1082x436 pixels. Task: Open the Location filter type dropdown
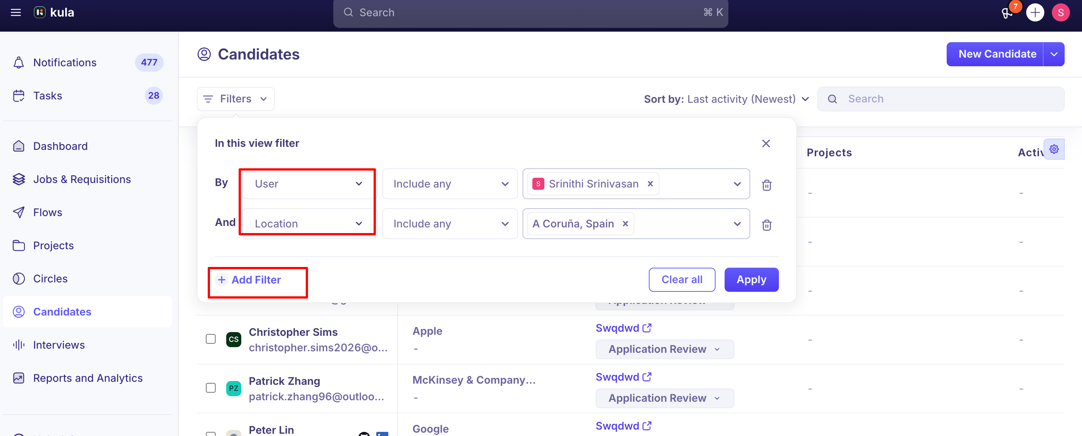(x=310, y=224)
